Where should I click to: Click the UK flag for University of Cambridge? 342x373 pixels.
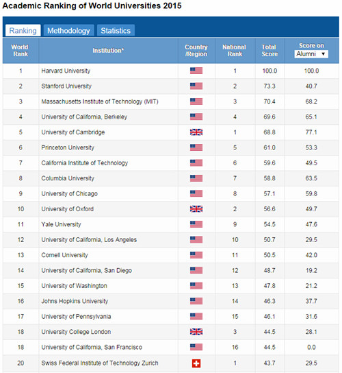point(196,132)
